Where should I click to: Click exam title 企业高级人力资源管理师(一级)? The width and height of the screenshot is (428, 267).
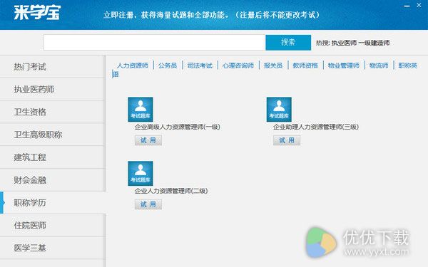pyautogui.click(x=178, y=127)
